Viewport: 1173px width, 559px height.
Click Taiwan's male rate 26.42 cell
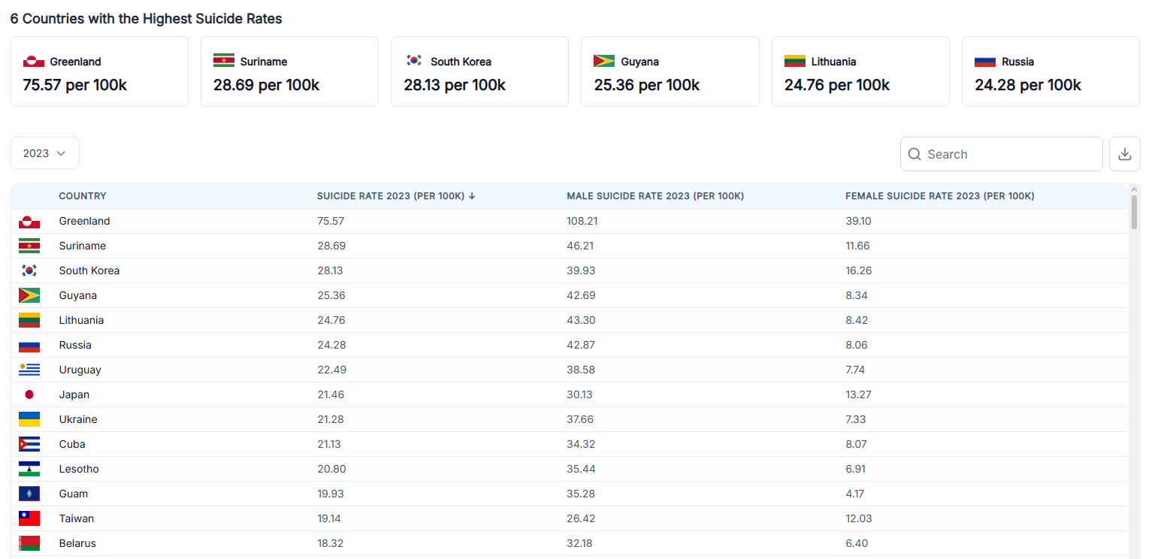tap(581, 518)
